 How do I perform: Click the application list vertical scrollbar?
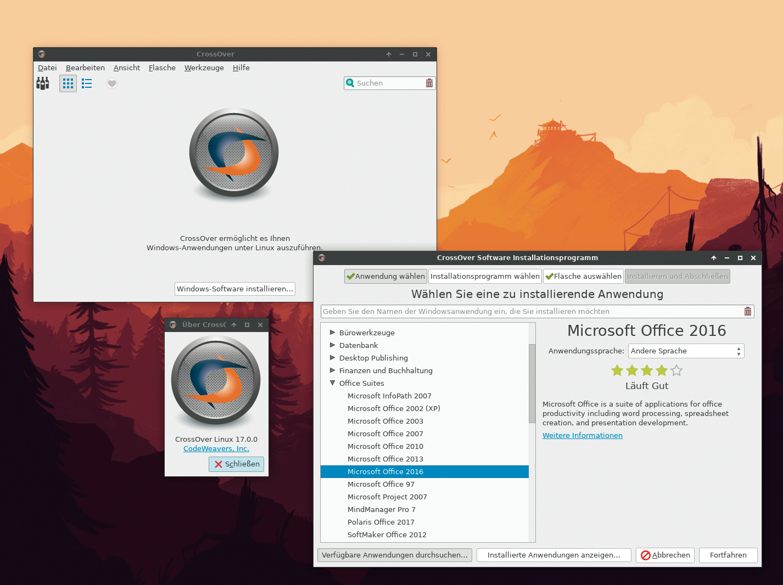tap(532, 384)
